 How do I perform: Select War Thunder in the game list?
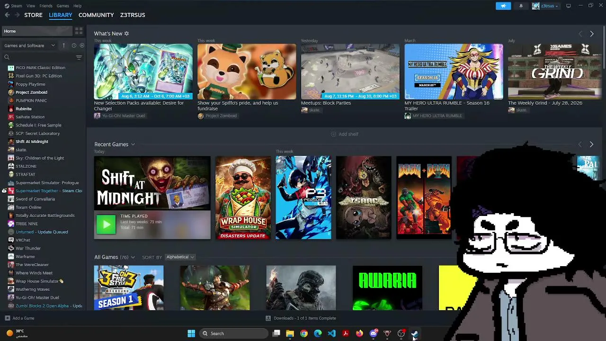[x=28, y=248]
